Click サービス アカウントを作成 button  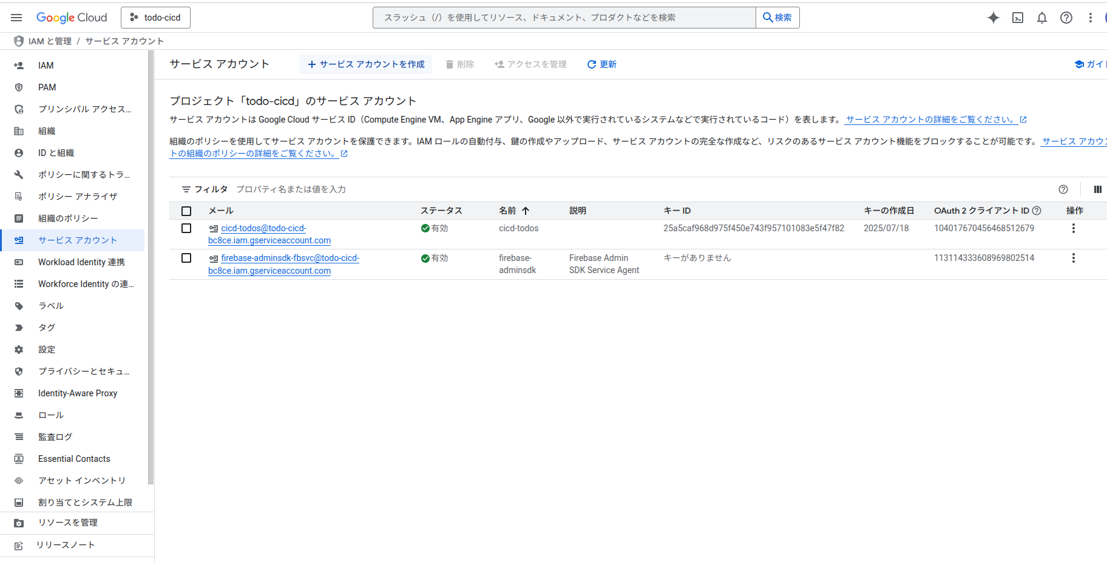tap(365, 64)
